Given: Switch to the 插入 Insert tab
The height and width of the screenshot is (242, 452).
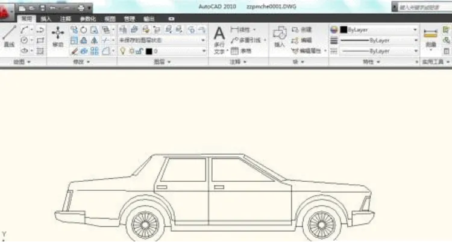Looking at the screenshot, I should (46, 19).
